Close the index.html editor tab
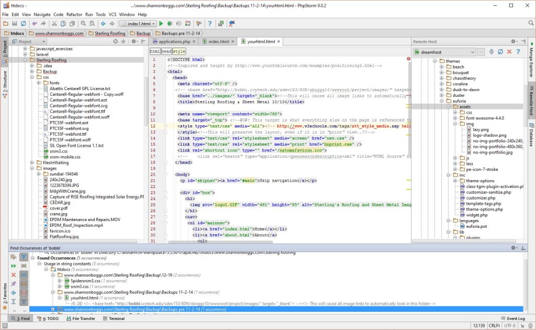 (232, 41)
